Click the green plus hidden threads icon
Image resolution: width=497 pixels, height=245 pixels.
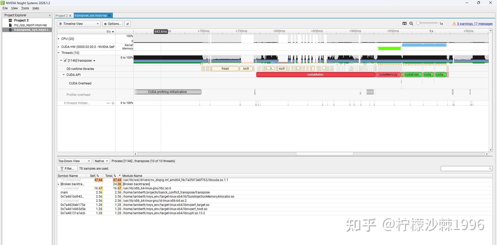click(113, 103)
